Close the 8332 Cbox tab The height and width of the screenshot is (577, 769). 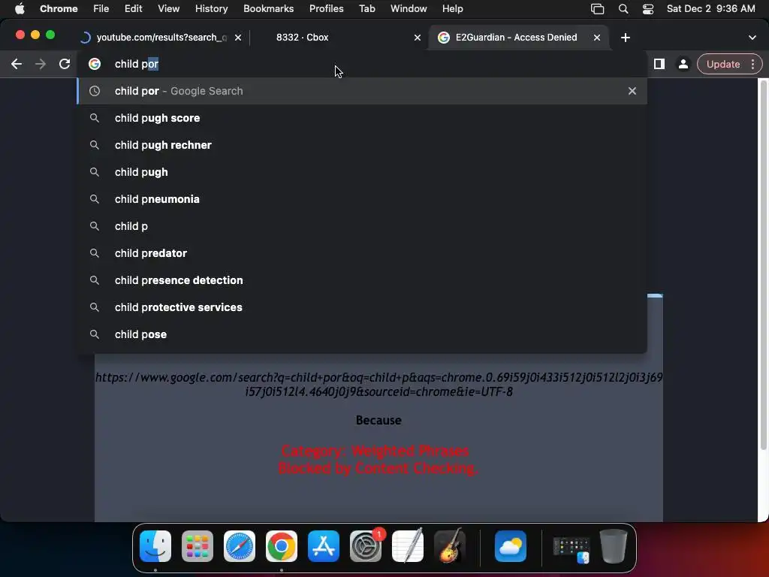tap(418, 38)
